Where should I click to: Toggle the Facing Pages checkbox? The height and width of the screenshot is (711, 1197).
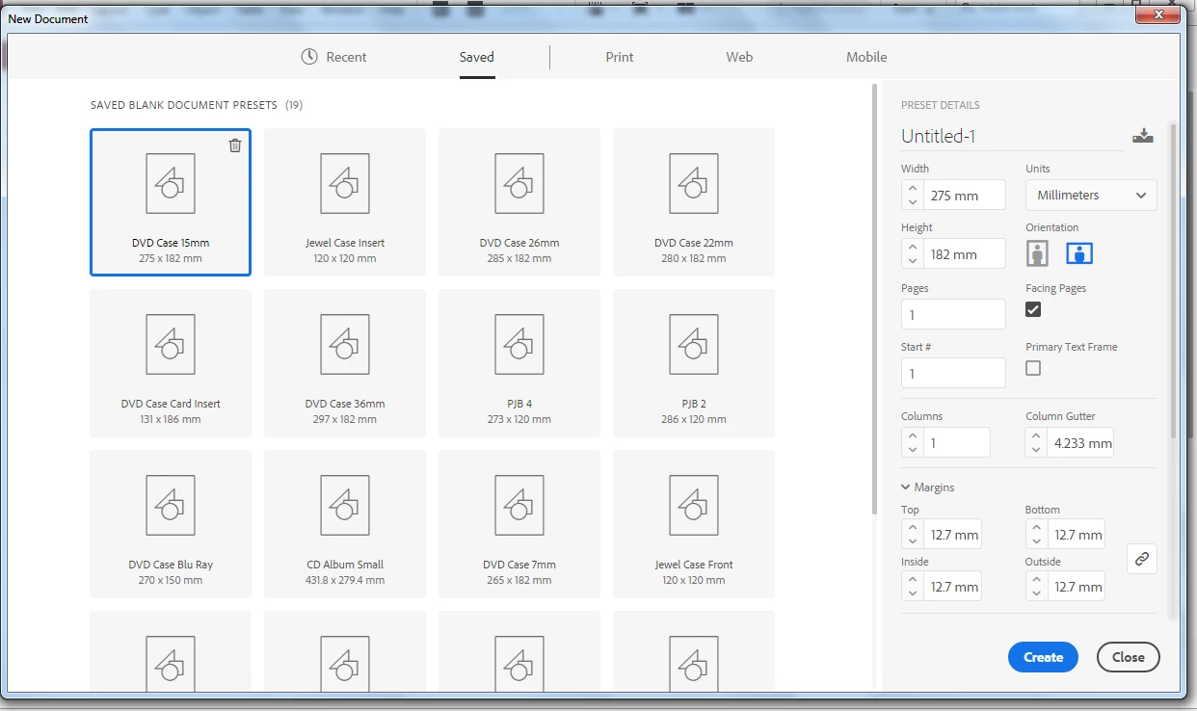point(1033,309)
